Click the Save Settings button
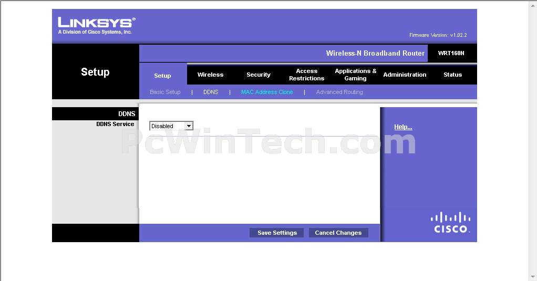The width and height of the screenshot is (537, 281). pos(277,233)
